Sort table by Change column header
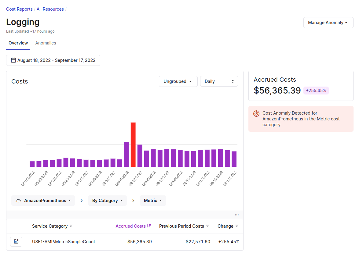 point(225,226)
